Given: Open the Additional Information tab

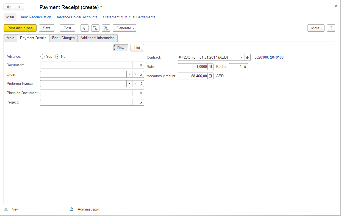Looking at the screenshot, I should click(97, 38).
